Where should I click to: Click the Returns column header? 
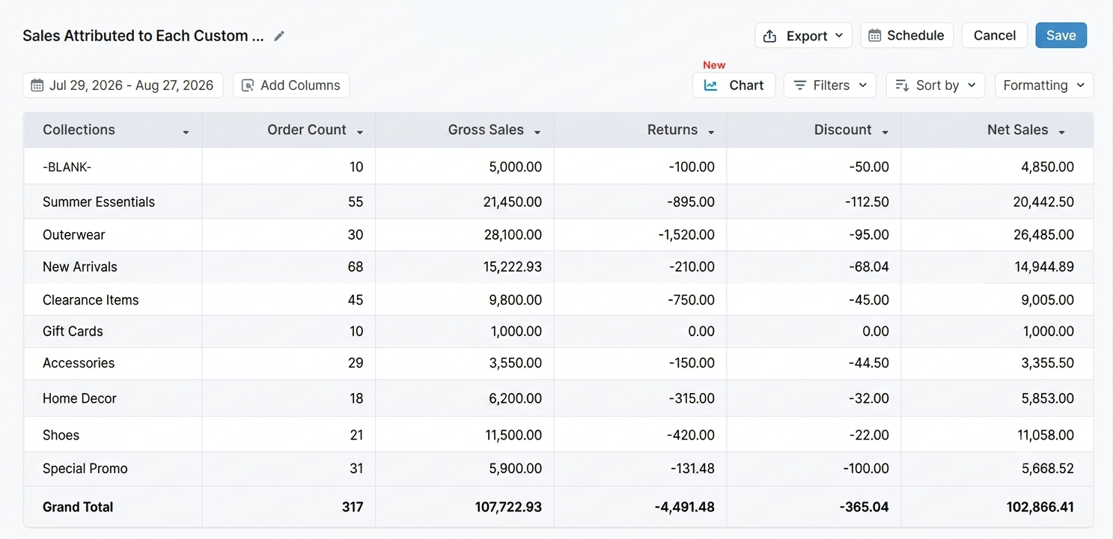coord(641,130)
